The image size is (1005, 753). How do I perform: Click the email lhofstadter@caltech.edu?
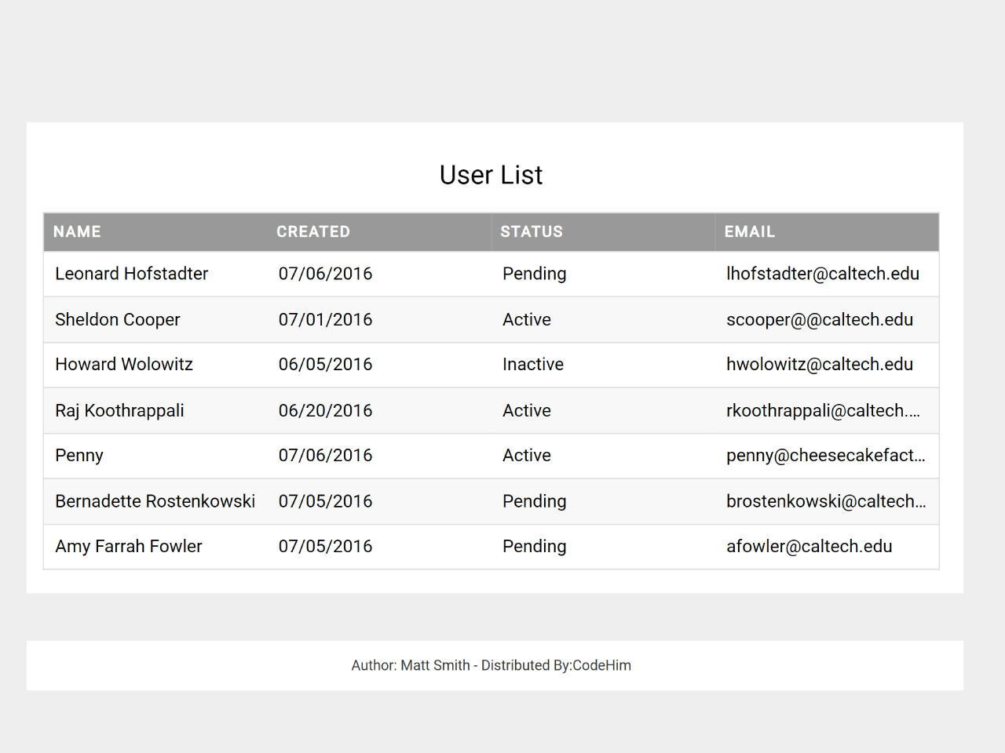[823, 274]
